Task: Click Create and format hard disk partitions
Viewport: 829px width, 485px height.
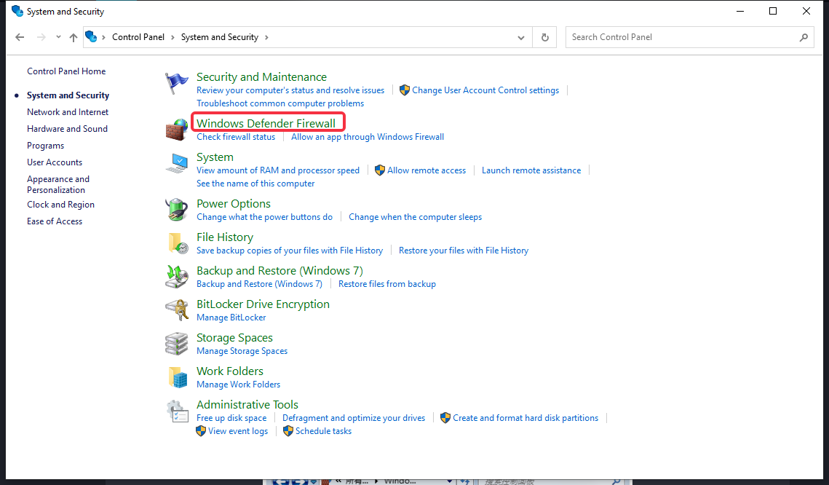Action: tap(525, 418)
